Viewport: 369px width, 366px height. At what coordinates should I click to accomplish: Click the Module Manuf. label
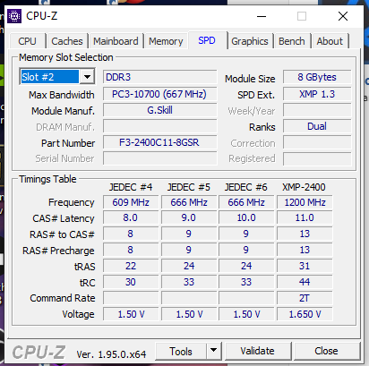(x=63, y=111)
